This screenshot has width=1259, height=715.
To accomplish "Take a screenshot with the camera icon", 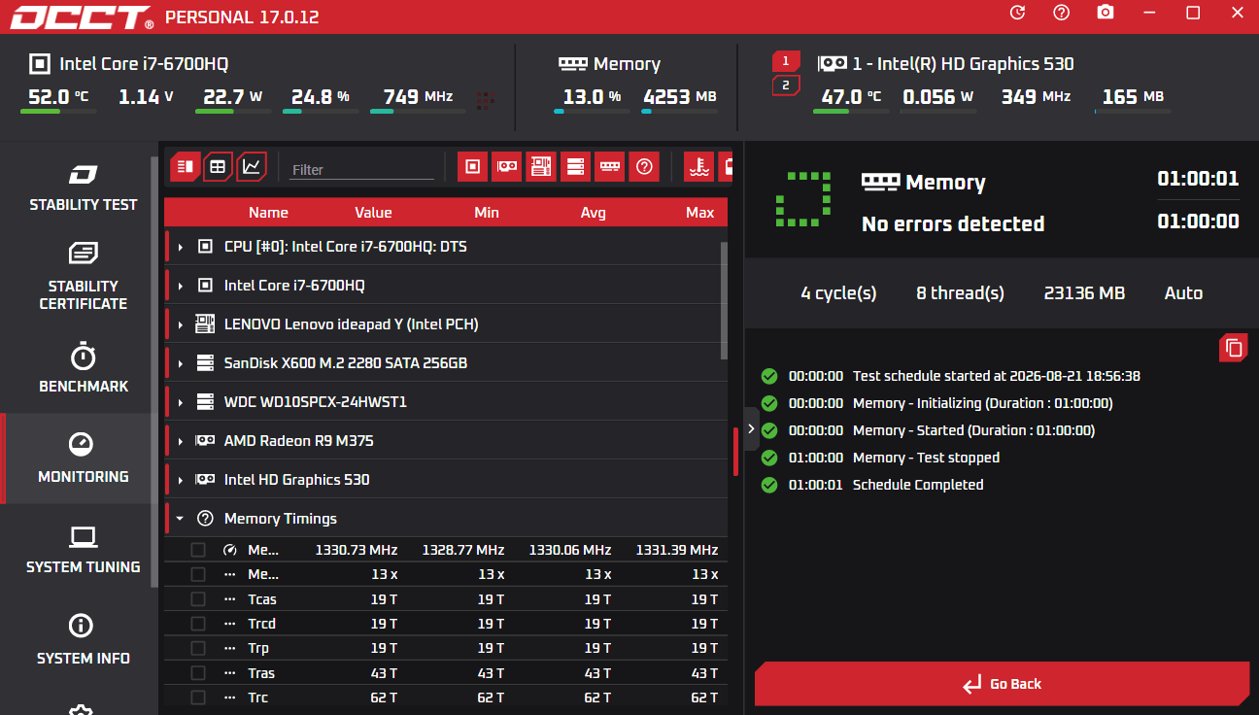I will point(1106,13).
